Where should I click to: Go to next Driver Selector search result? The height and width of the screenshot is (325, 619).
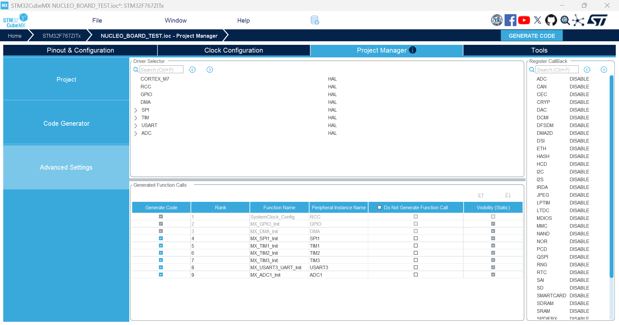[x=210, y=70]
